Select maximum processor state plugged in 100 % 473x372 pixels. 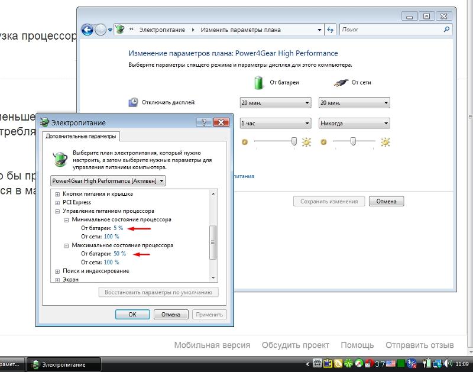pos(111,262)
